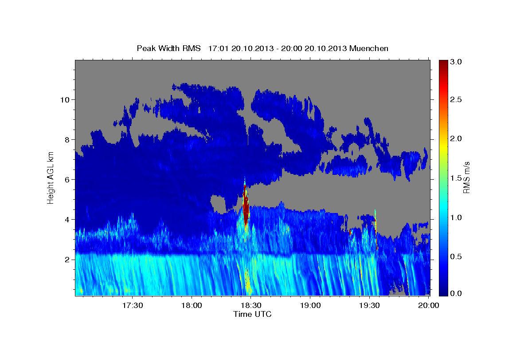Click the 19:30 time tick label

[369, 305]
